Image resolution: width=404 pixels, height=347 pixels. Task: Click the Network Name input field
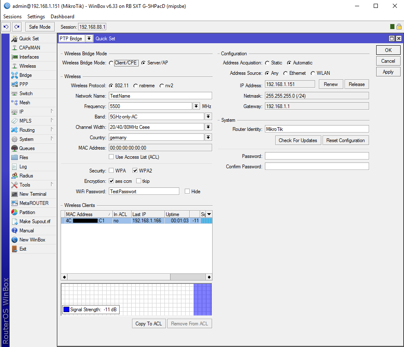click(x=160, y=96)
